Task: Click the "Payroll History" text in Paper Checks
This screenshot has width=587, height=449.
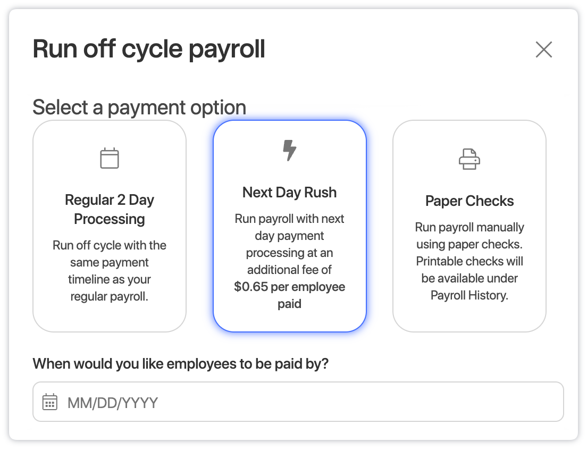Action: (469, 296)
